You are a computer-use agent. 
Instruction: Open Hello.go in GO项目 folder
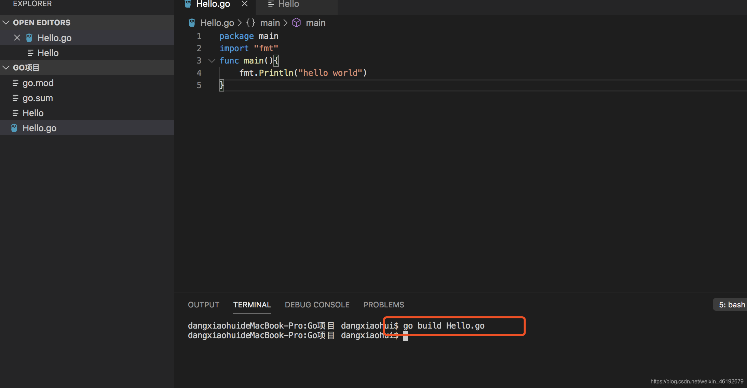pos(87,128)
